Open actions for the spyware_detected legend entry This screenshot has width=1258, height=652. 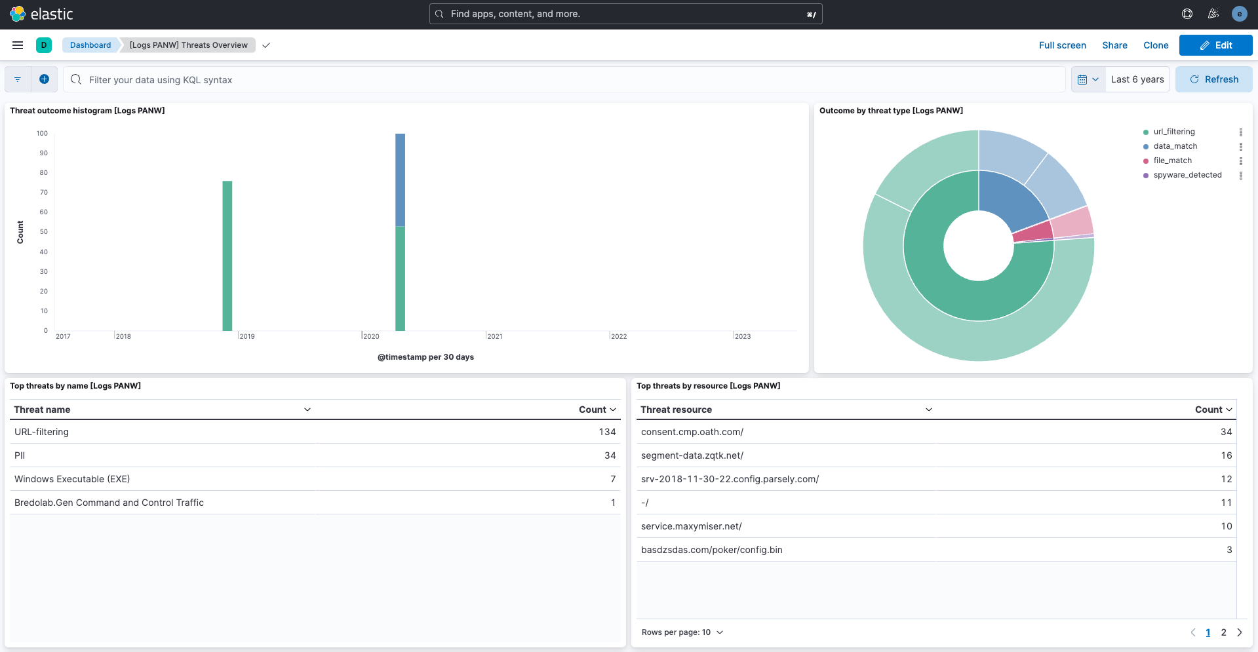pos(1241,175)
